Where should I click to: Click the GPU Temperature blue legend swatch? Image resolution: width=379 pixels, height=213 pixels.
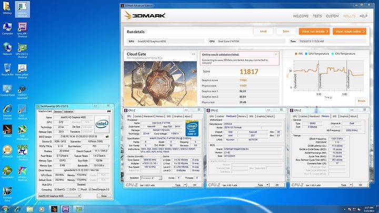coord(306,54)
